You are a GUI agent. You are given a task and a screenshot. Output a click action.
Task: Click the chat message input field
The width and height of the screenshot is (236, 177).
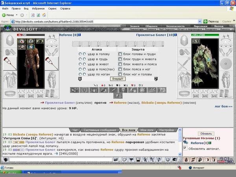click(61, 160)
